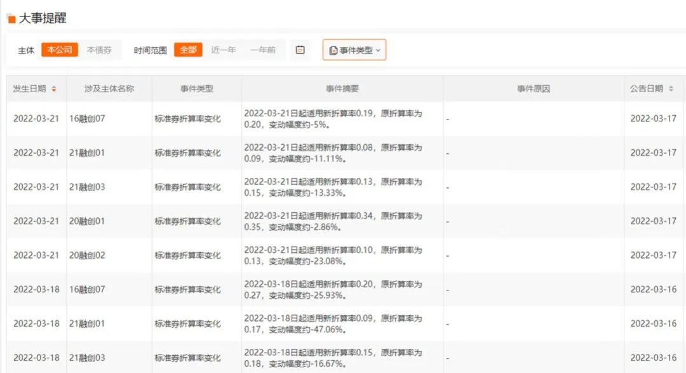The width and height of the screenshot is (686, 373).
Task: Filter time range to 一年前
Action: [263, 50]
